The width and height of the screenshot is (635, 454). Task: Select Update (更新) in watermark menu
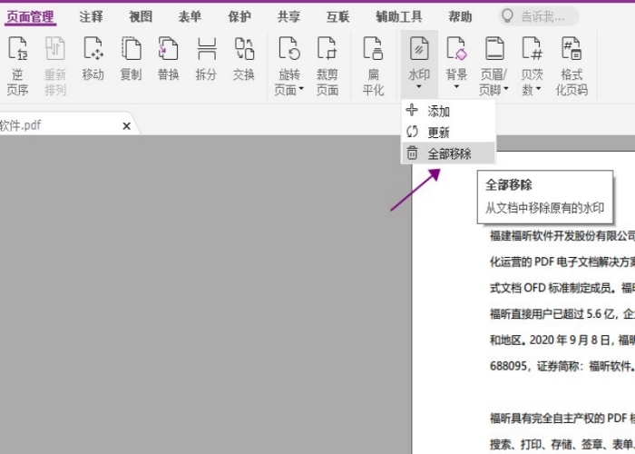(439, 133)
